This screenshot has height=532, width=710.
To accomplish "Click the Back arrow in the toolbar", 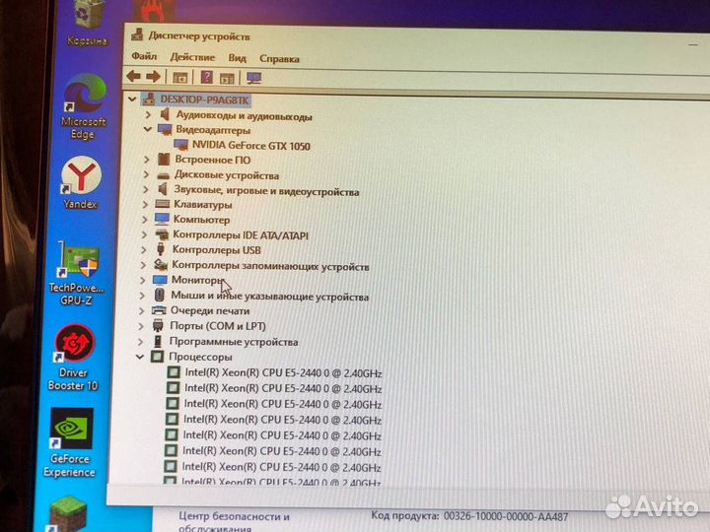I will (135, 77).
